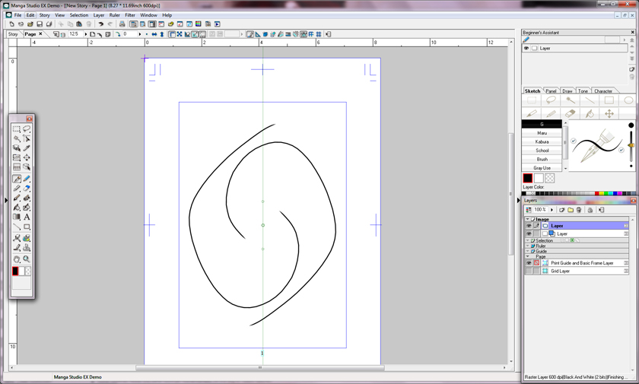Toggle eye icon in Beginner's Assistant layer
Image resolution: width=639 pixels, height=384 pixels.
pos(526,48)
